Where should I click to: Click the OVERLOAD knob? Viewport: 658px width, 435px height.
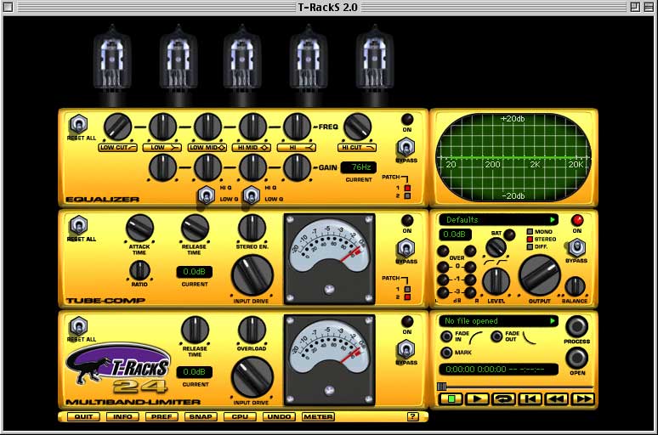[252, 330]
